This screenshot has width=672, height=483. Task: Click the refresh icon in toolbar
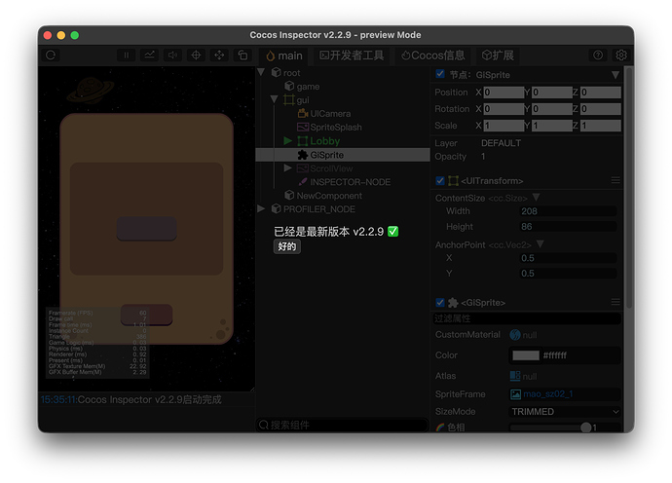coord(51,56)
